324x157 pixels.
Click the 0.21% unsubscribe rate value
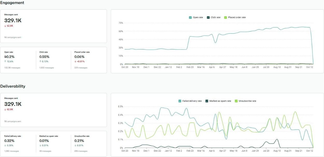coord(79,141)
